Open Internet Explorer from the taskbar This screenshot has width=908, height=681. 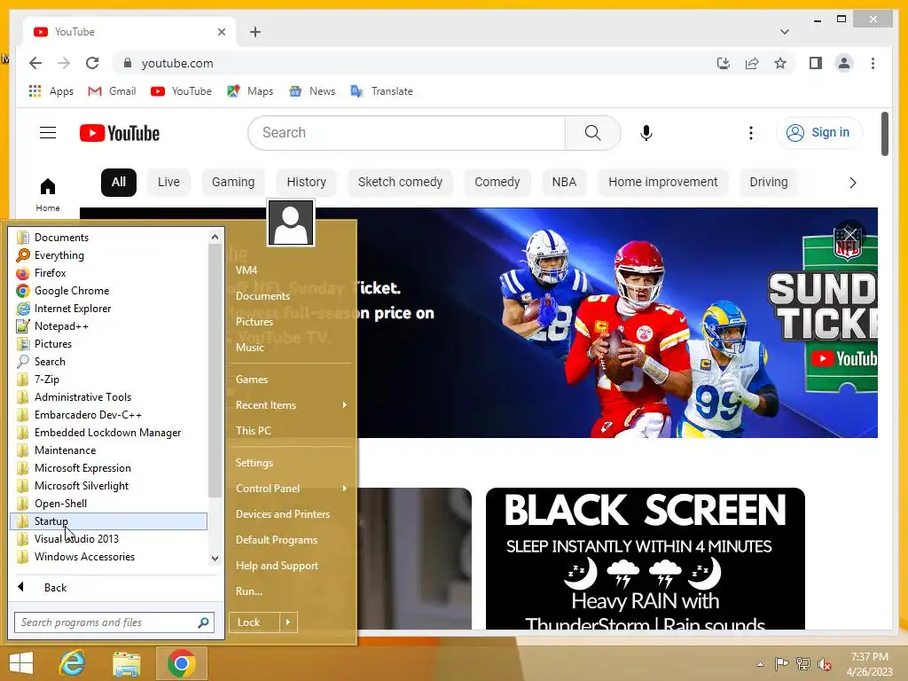pos(73,663)
